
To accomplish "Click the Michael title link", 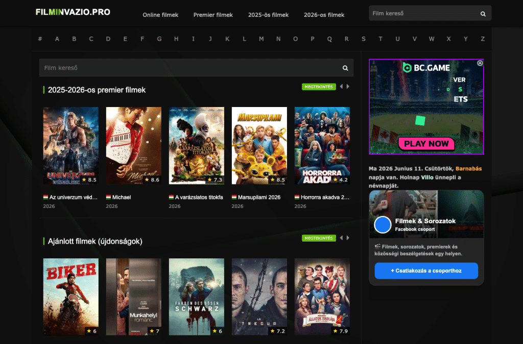I will [122, 197].
